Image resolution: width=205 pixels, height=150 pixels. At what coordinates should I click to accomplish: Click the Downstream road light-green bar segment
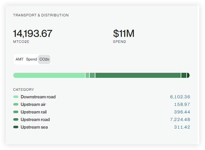click(49, 75)
